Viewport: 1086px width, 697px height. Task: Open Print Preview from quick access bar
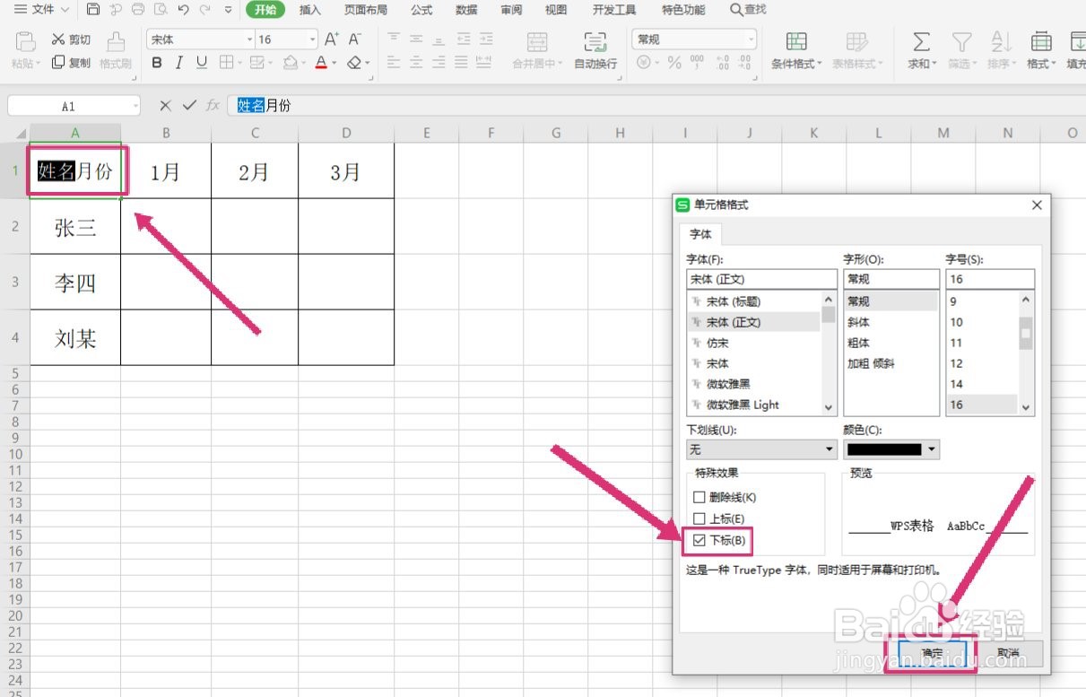pos(160,10)
